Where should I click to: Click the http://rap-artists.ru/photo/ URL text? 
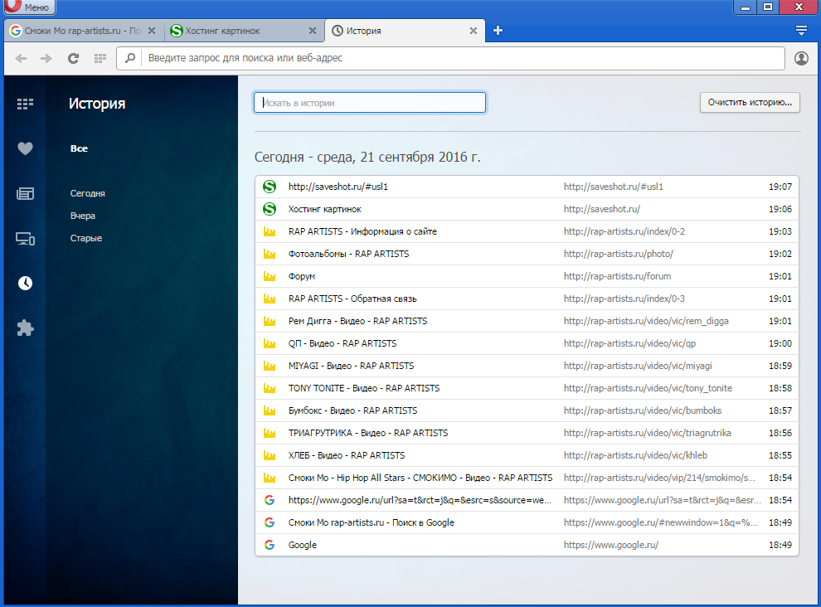pyautogui.click(x=619, y=254)
